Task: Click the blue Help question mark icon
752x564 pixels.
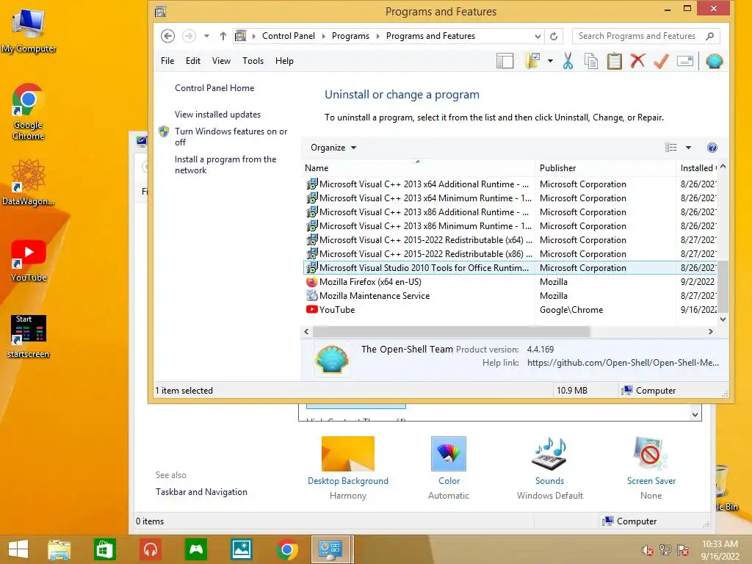Action: pyautogui.click(x=712, y=148)
